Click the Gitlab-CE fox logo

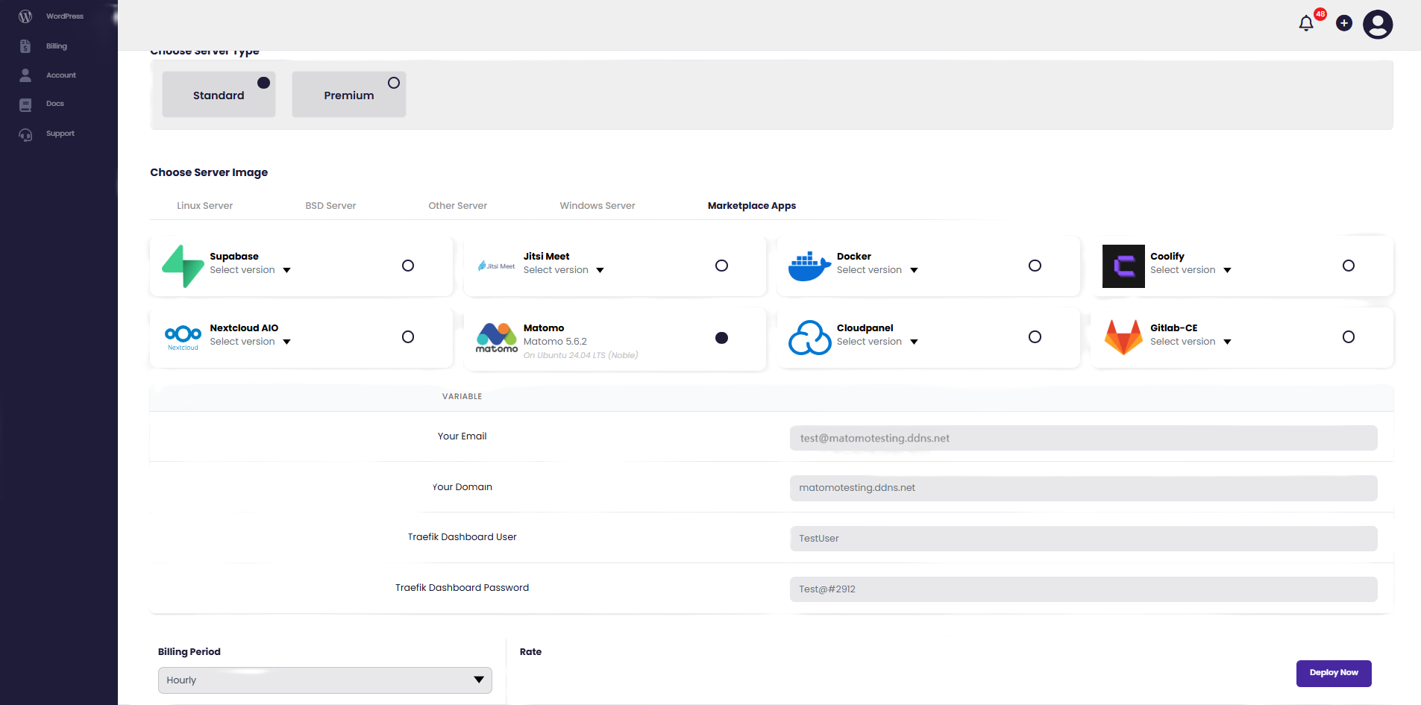[1123, 337]
